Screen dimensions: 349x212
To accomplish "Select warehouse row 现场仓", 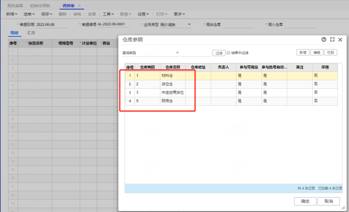I will 231,101.
